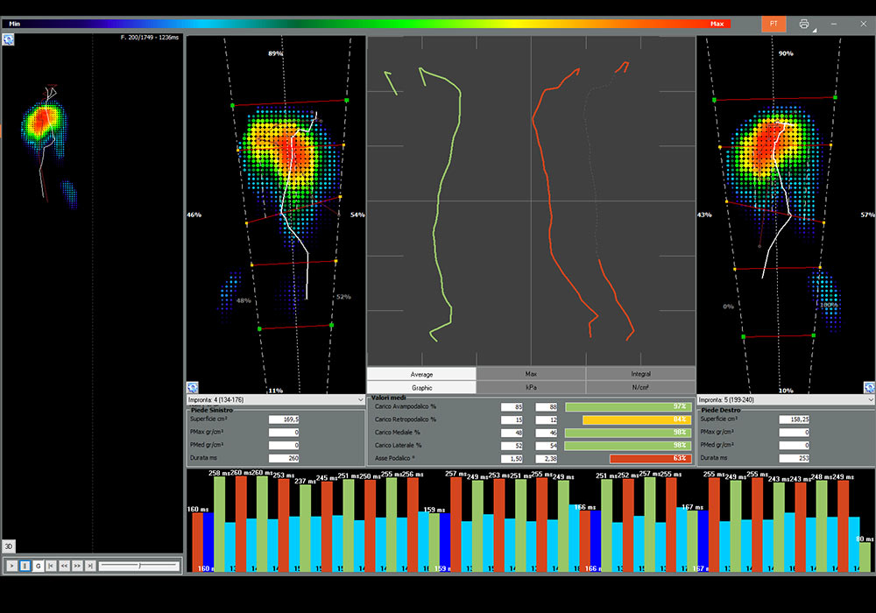This screenshot has height=613, width=876.
Task: Switch to the Max tab
Action: coord(531,374)
